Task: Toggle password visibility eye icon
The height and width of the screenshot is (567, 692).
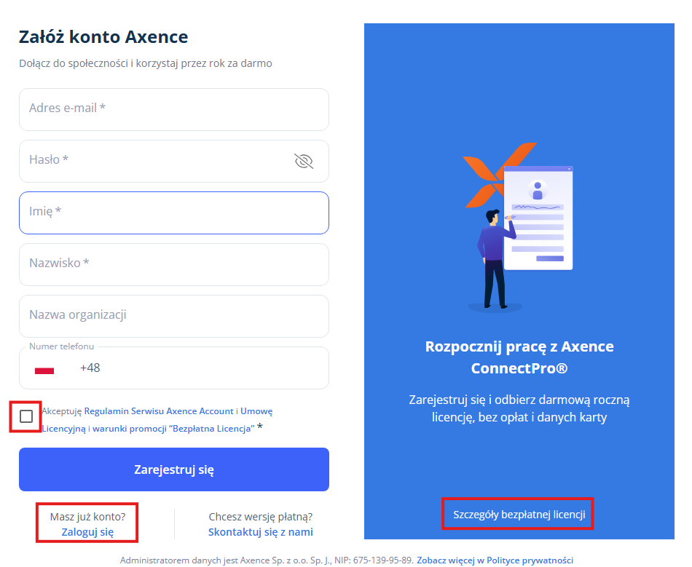Action: 304,161
